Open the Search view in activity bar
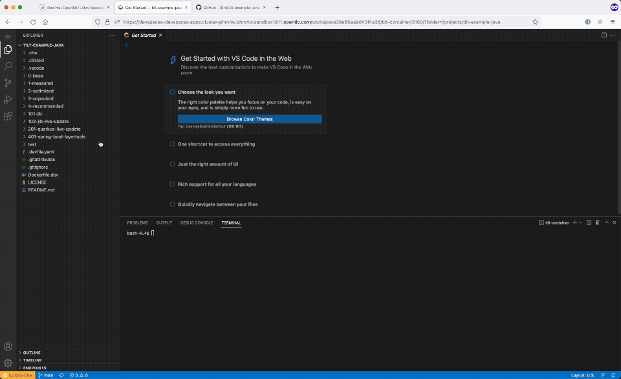This screenshot has width=621, height=379. (x=8, y=66)
